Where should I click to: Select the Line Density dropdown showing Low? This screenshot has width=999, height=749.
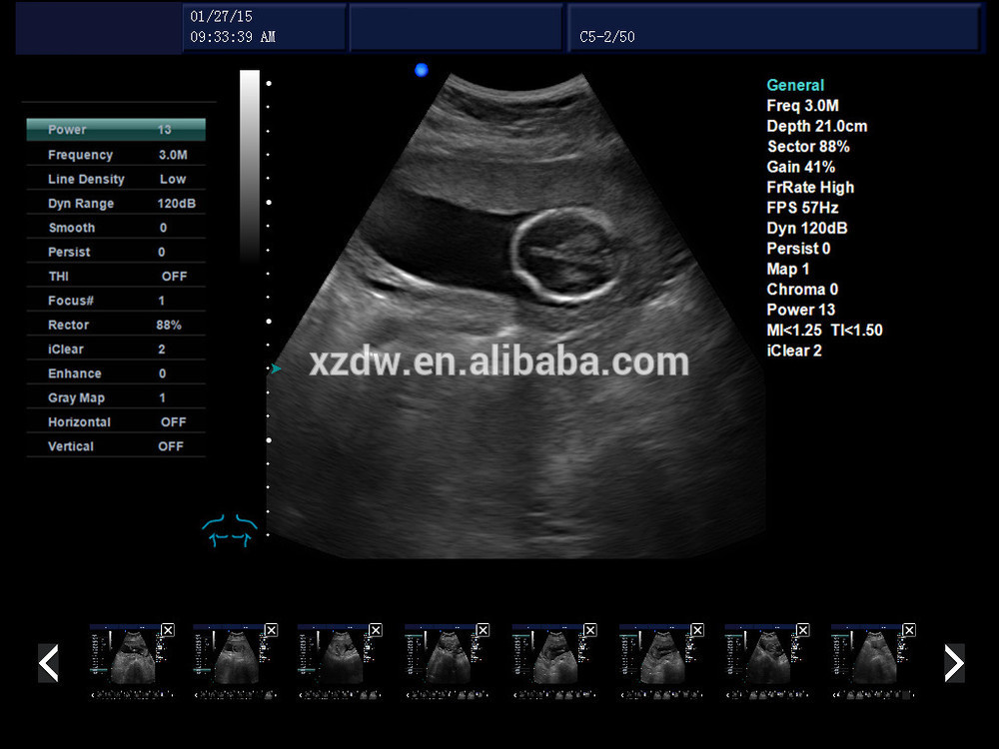(x=115, y=179)
